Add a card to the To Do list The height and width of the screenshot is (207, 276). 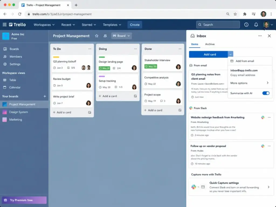[62, 112]
